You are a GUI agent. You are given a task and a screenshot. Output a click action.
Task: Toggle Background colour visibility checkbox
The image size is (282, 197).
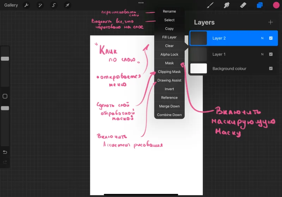(271, 68)
